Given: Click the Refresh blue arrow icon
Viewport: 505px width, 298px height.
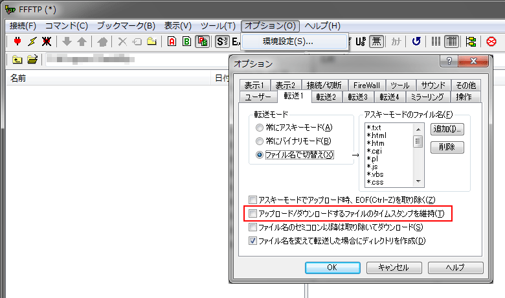Looking at the screenshot, I should click(x=416, y=41).
